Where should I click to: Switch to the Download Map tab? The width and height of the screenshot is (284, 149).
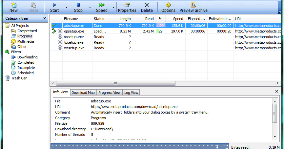click(x=83, y=93)
